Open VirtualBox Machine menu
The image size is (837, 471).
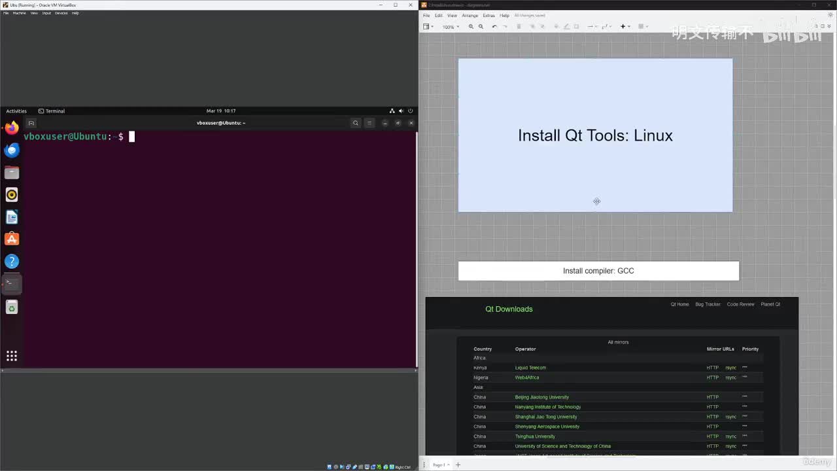(x=20, y=13)
